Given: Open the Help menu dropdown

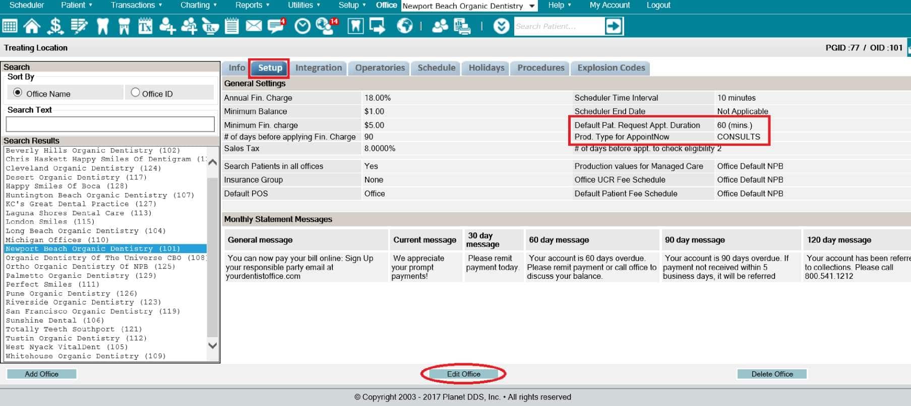Looking at the screenshot, I should coord(560,5).
